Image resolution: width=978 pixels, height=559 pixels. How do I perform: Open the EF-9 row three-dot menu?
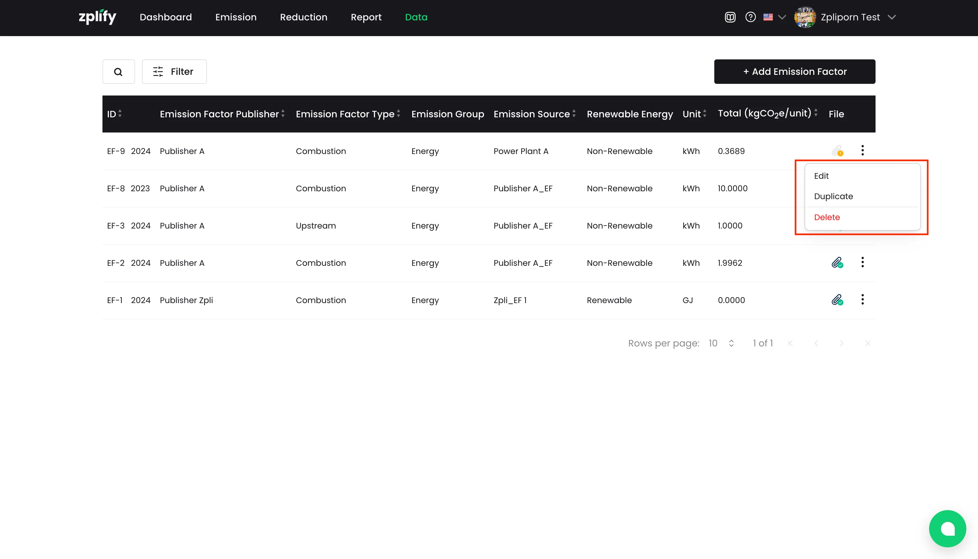862,151
